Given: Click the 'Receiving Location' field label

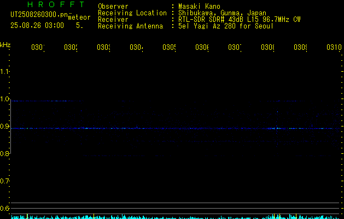Looking at the screenshot, I should click(x=132, y=13).
